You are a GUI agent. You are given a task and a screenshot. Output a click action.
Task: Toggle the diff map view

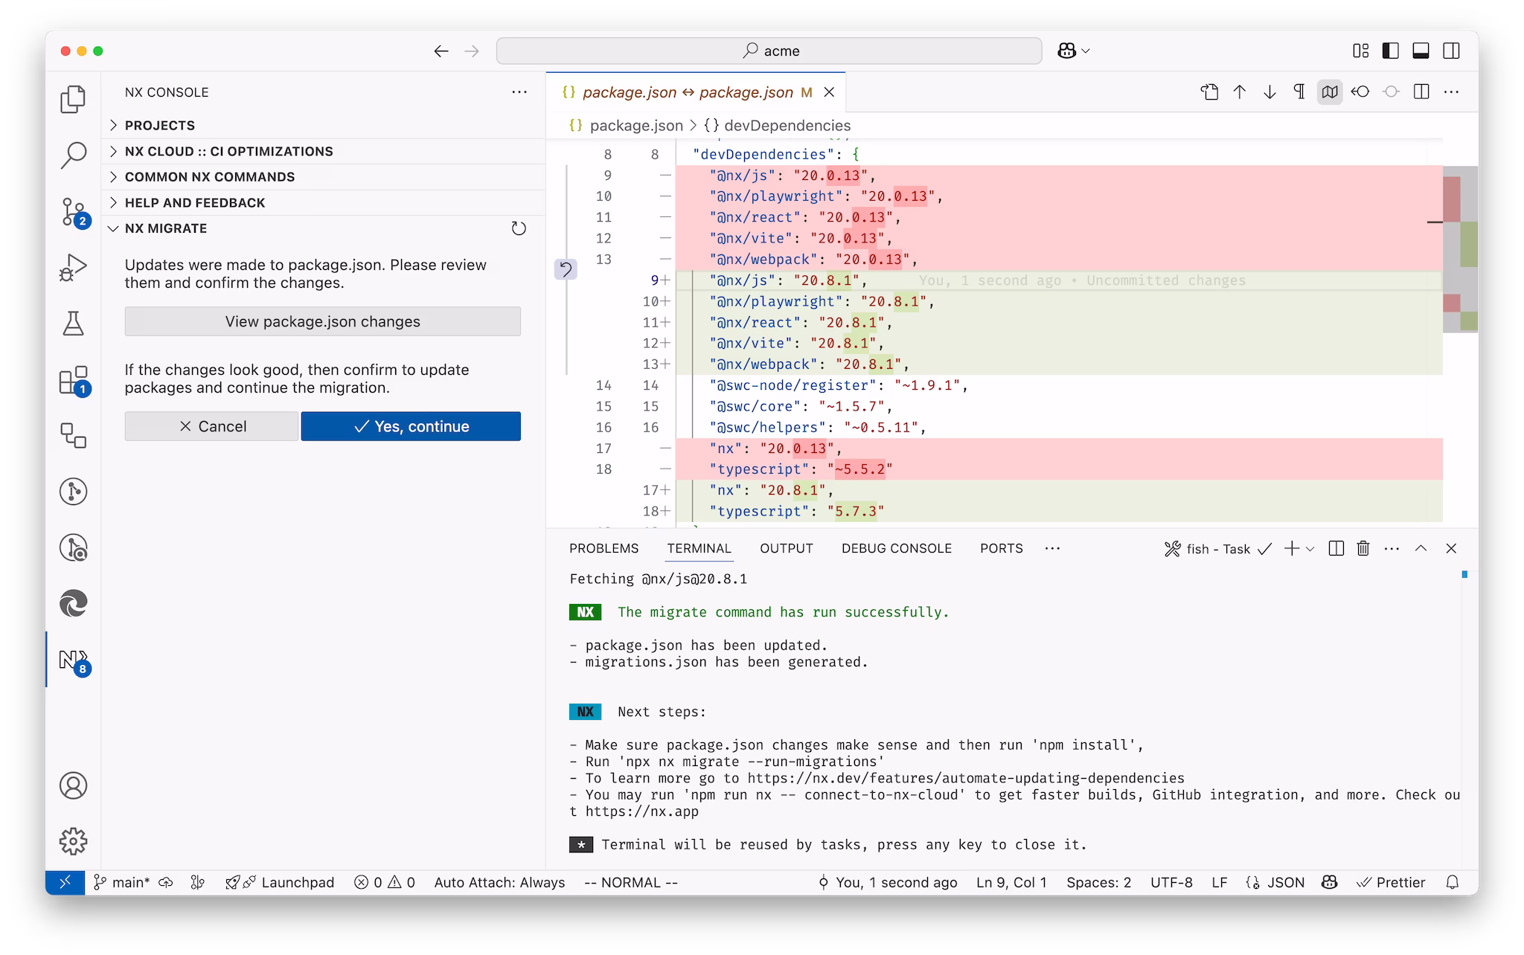(x=1330, y=91)
